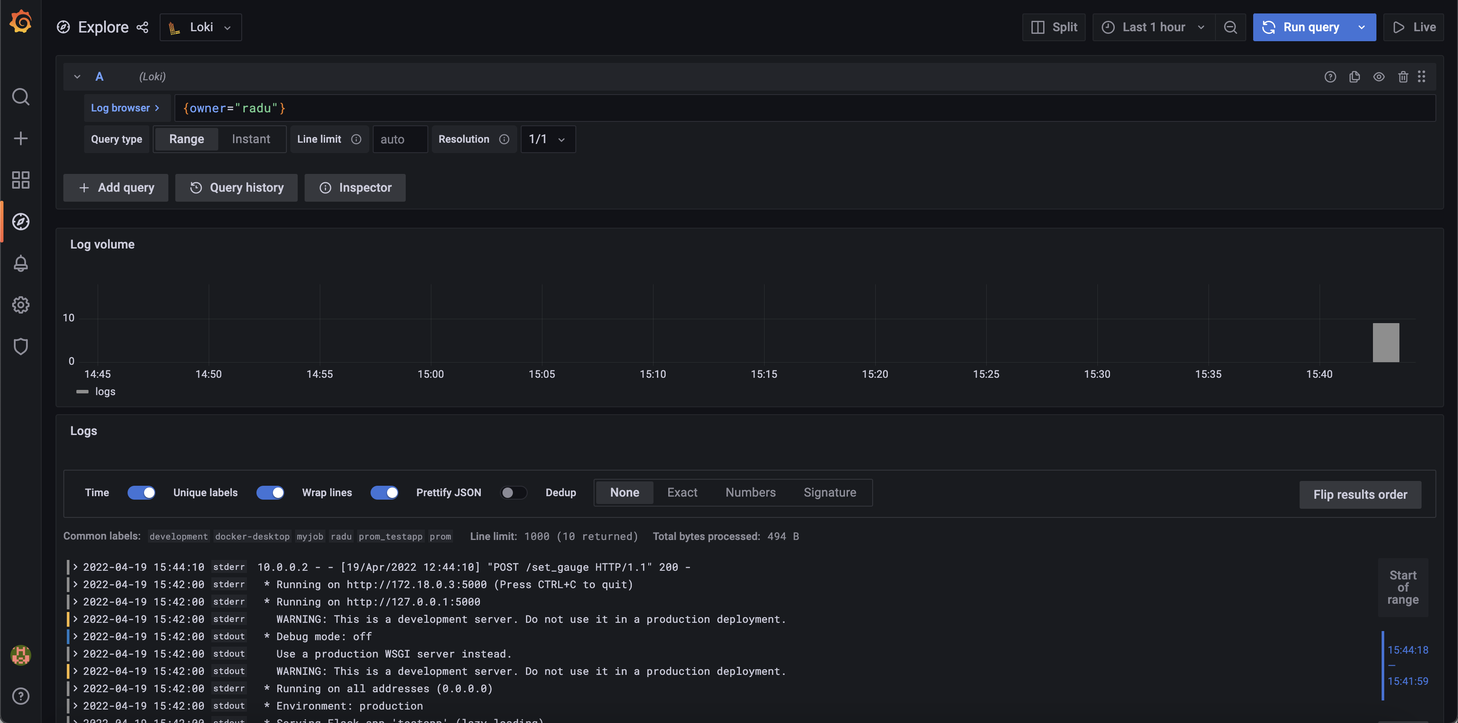Duplicate query A with copy icon
Screen dimensions: 1458x723
click(1354, 76)
